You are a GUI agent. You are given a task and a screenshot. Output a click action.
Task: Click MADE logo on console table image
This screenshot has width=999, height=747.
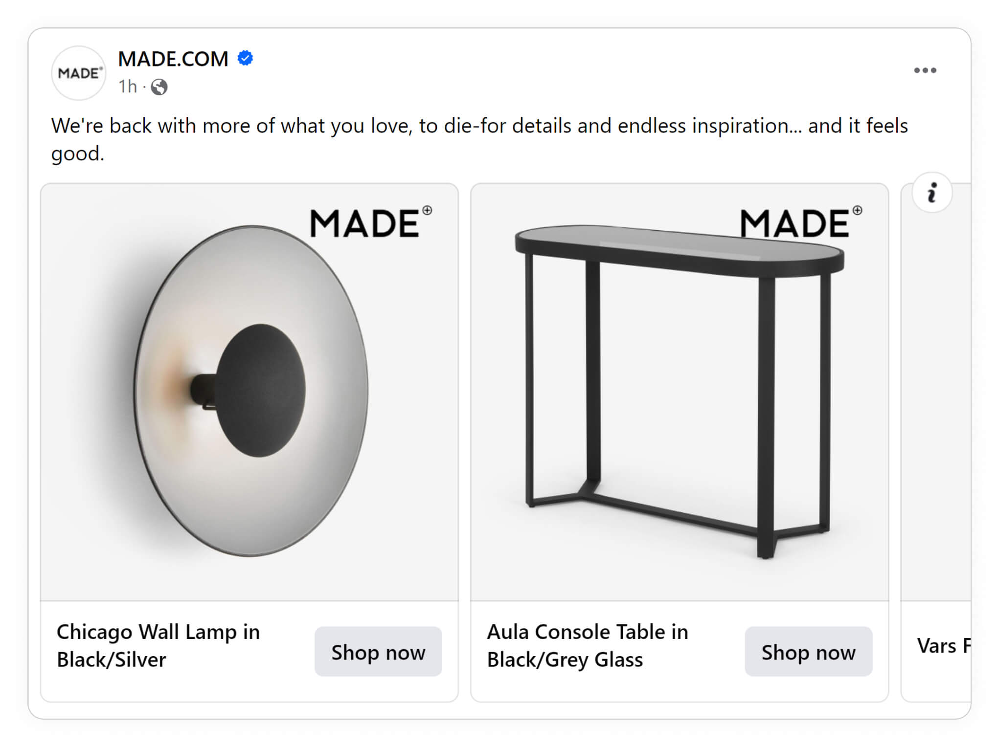(801, 222)
